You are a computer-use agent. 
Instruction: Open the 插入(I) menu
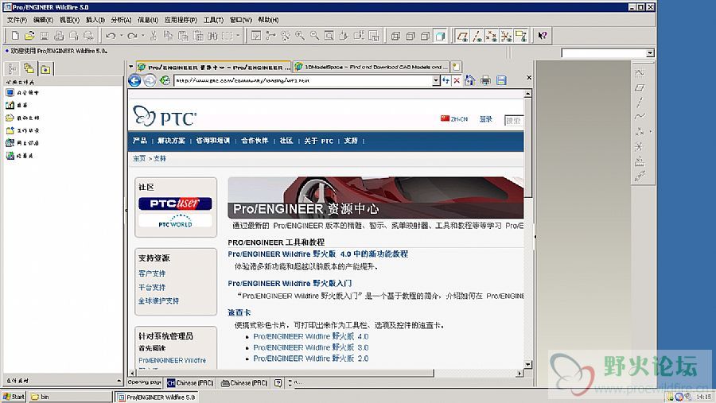click(x=95, y=20)
